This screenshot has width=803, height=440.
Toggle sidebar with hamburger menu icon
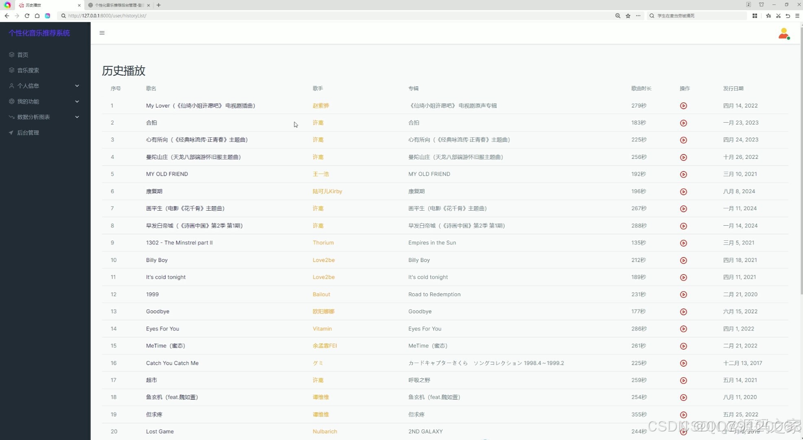point(102,33)
